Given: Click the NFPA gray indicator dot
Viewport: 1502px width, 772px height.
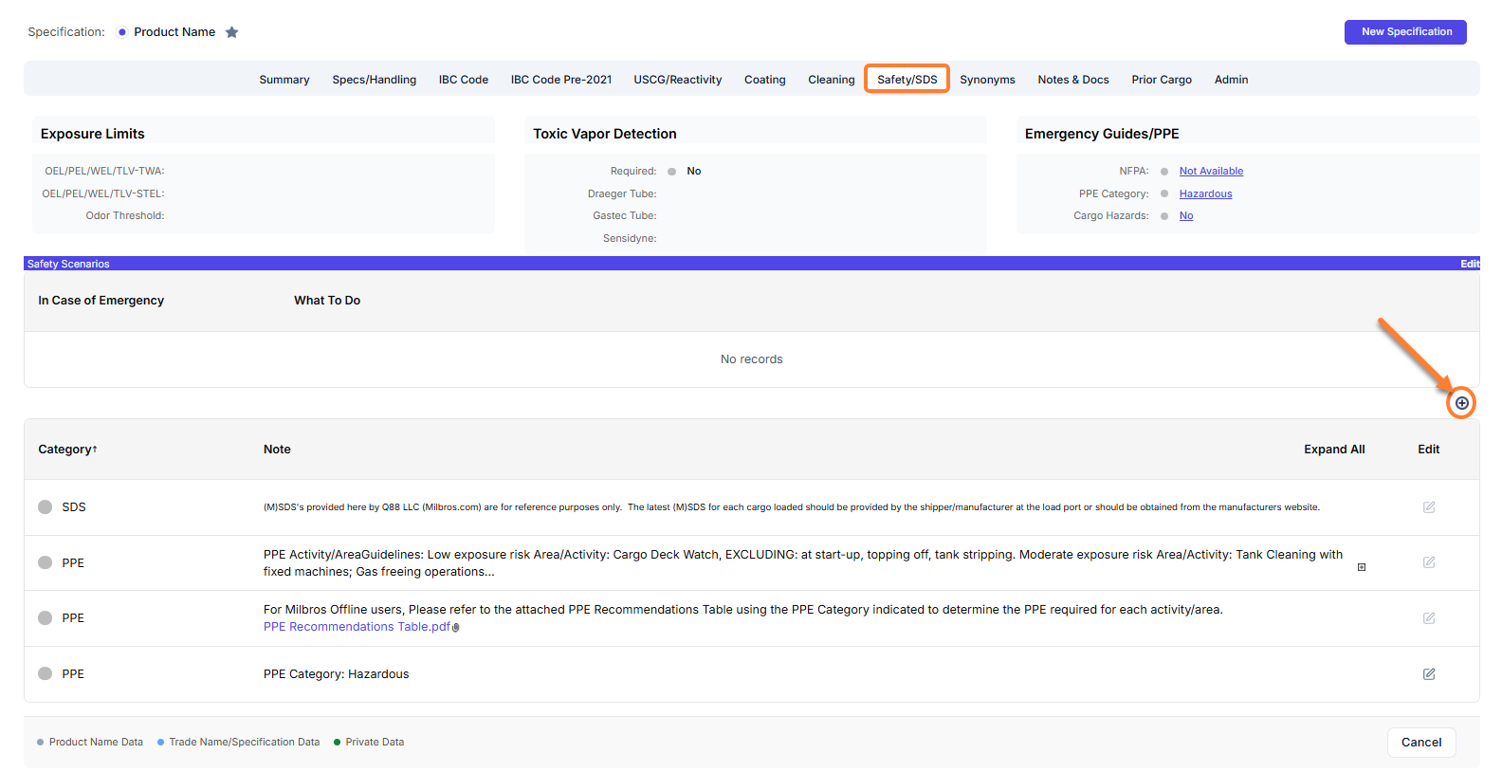Looking at the screenshot, I should [x=1164, y=172].
